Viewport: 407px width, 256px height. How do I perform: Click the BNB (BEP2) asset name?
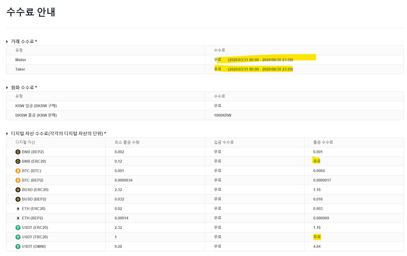pos(33,152)
